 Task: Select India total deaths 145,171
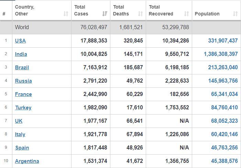coord(133,54)
